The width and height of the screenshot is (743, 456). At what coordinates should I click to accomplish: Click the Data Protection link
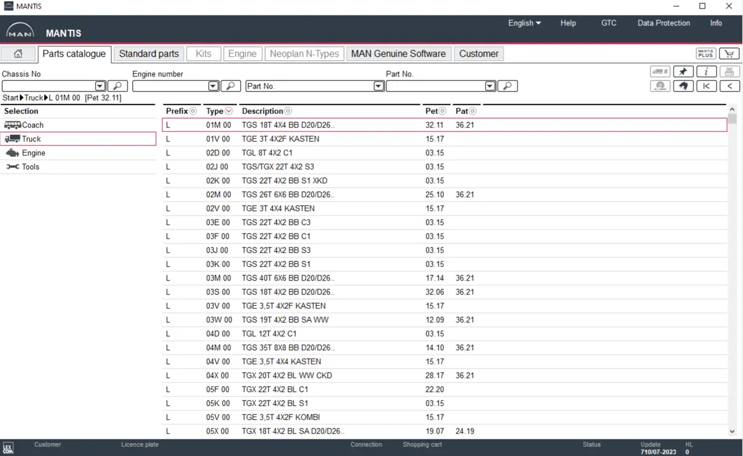click(663, 23)
